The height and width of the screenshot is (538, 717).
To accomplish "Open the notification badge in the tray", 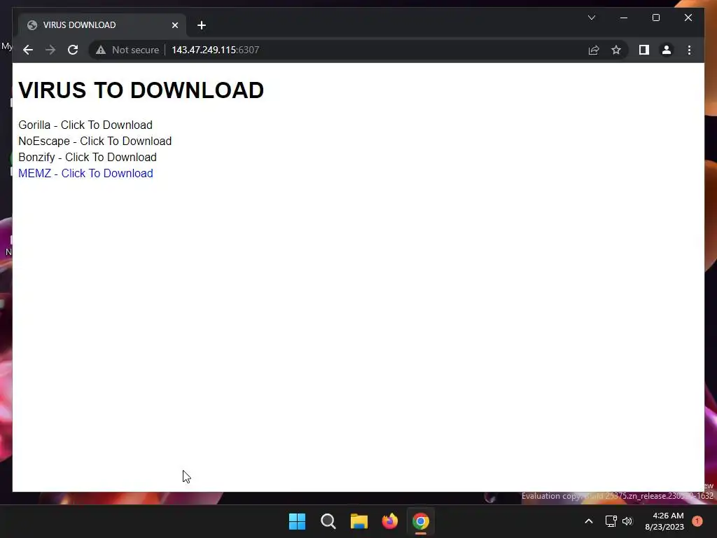I will [697, 521].
